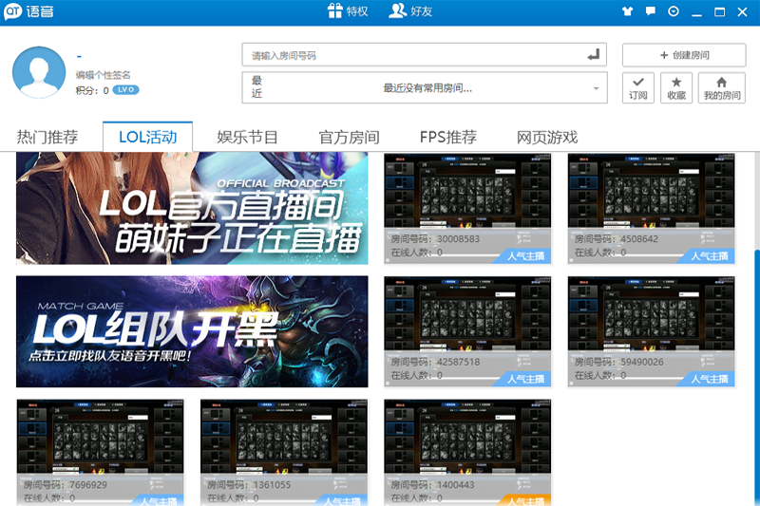
Task: Expand the recent rooms dropdown arrow
Action: tap(597, 88)
